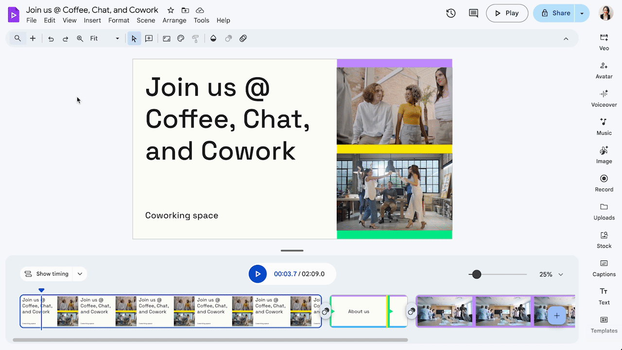The image size is (622, 350).
Task: Open the Stock media panel
Action: click(604, 239)
